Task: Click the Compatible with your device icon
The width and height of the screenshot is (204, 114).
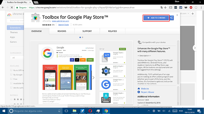Action: click(x=139, y=42)
